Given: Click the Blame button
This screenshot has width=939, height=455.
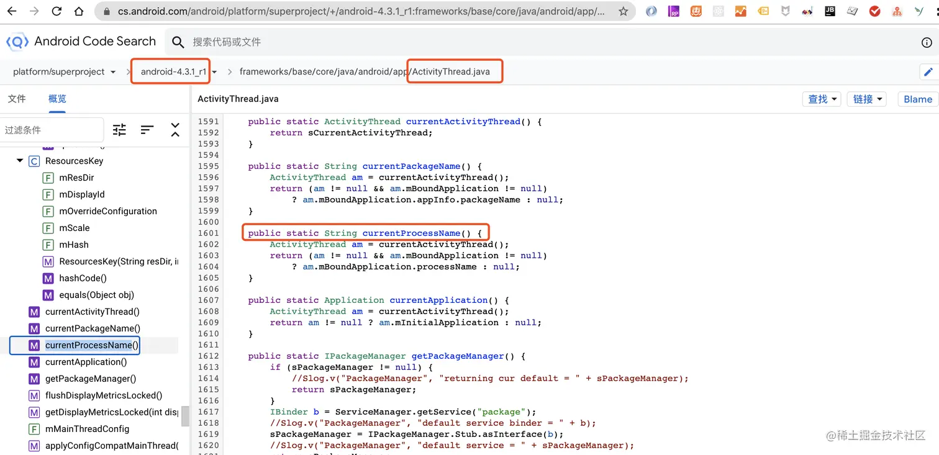Looking at the screenshot, I should (918, 99).
